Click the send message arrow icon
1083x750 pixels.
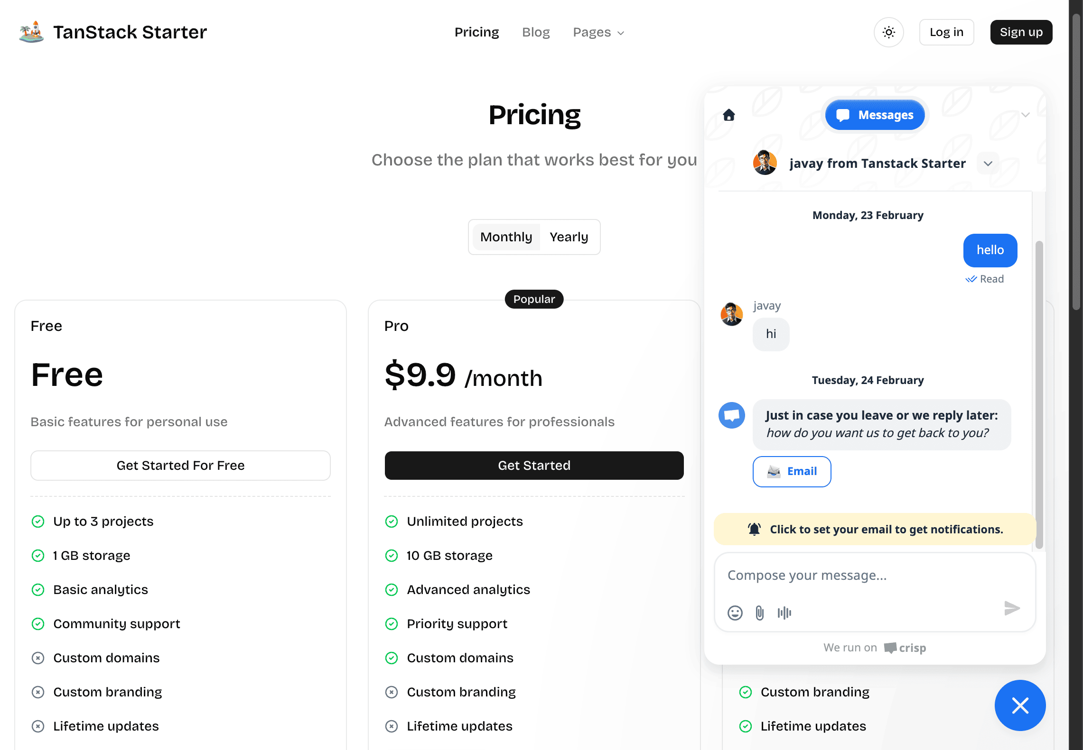(1012, 608)
